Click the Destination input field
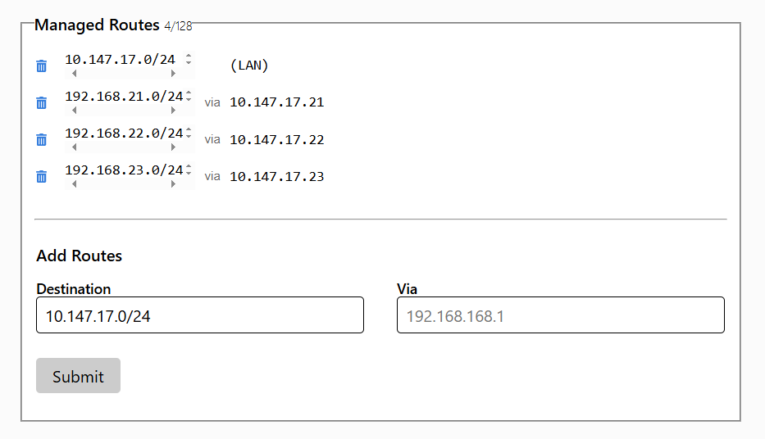 tap(200, 315)
